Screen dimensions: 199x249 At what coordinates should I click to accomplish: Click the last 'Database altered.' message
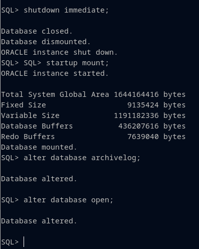pyautogui.click(x=39, y=221)
